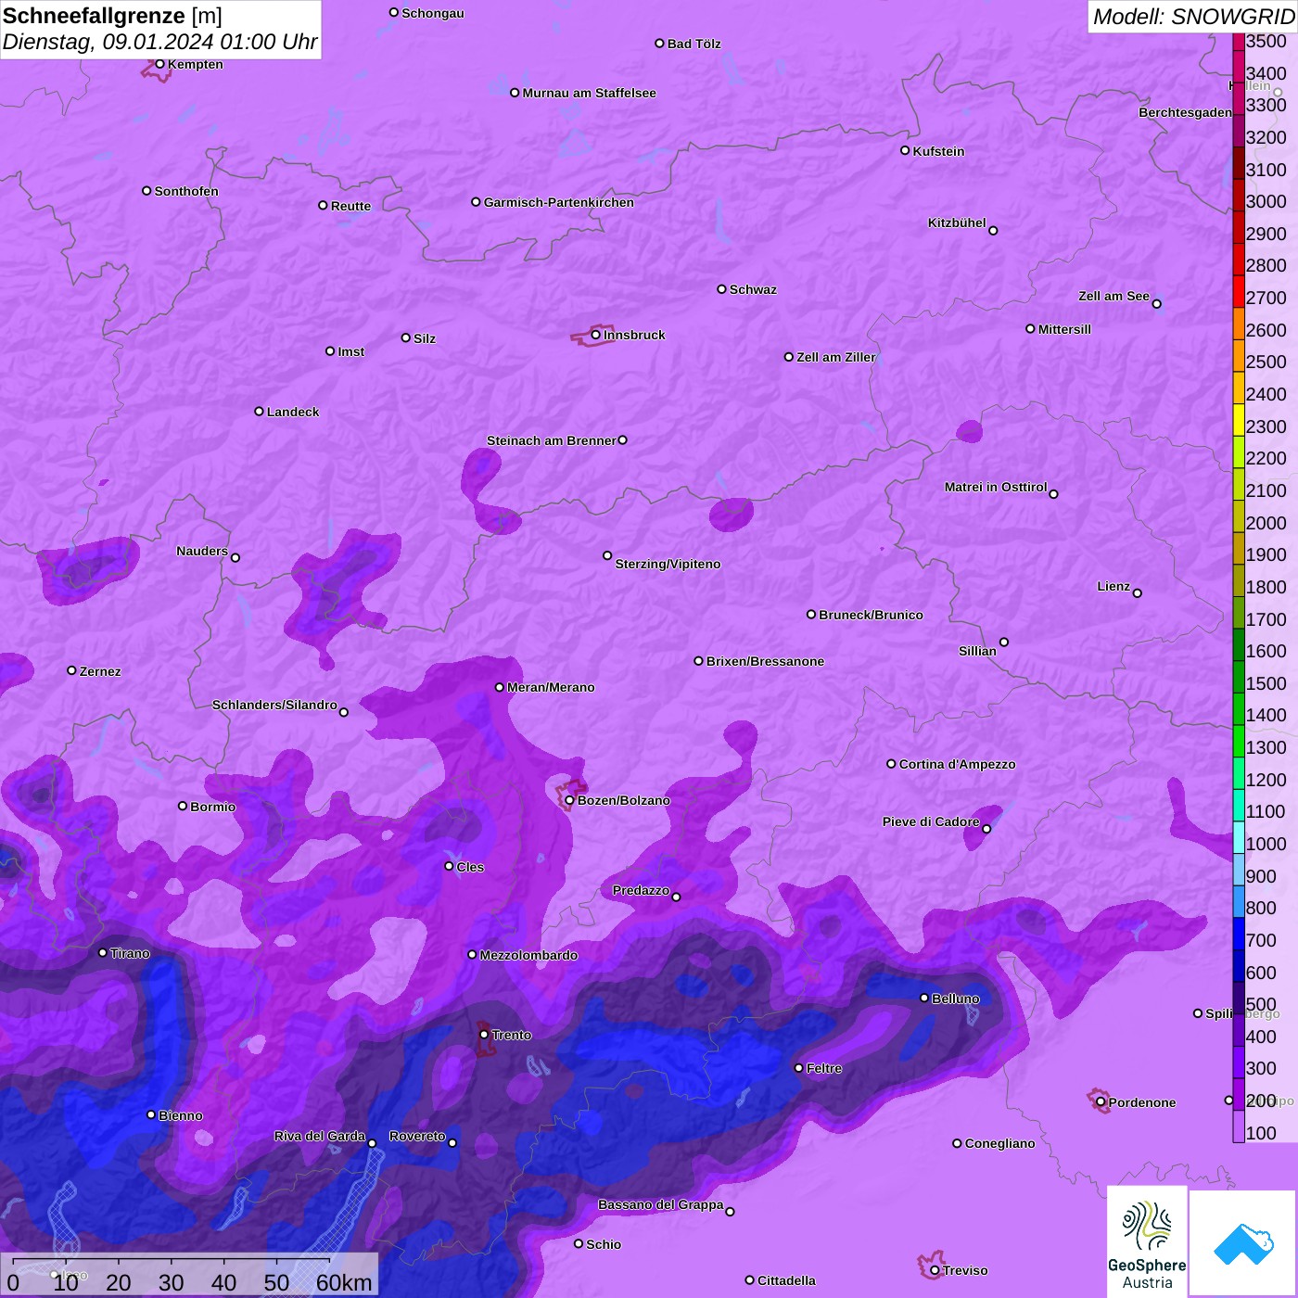The height and width of the screenshot is (1298, 1298).
Task: Click the 'Schlanders/Silandro' place label
Action: [x=274, y=705]
